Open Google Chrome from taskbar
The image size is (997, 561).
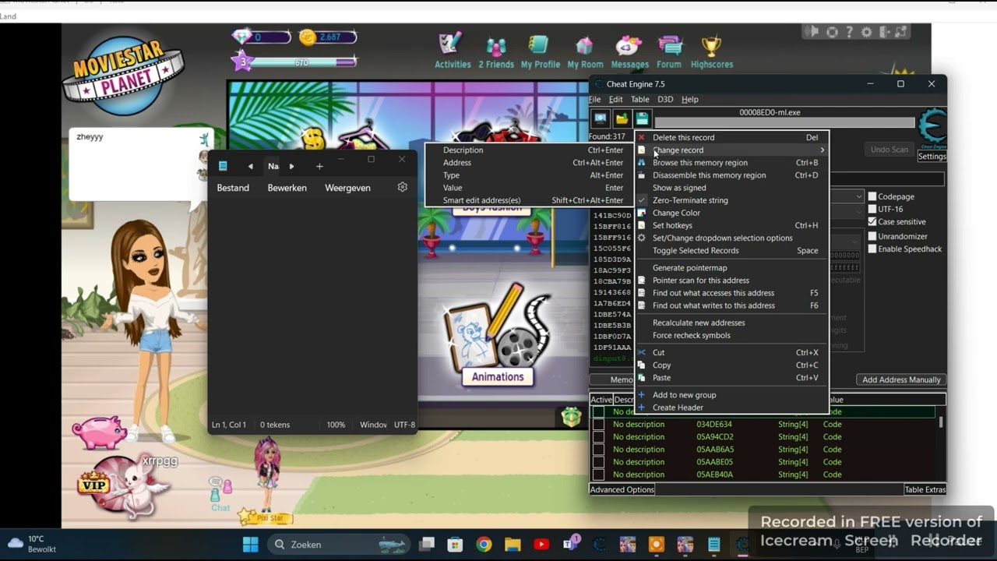click(x=484, y=544)
